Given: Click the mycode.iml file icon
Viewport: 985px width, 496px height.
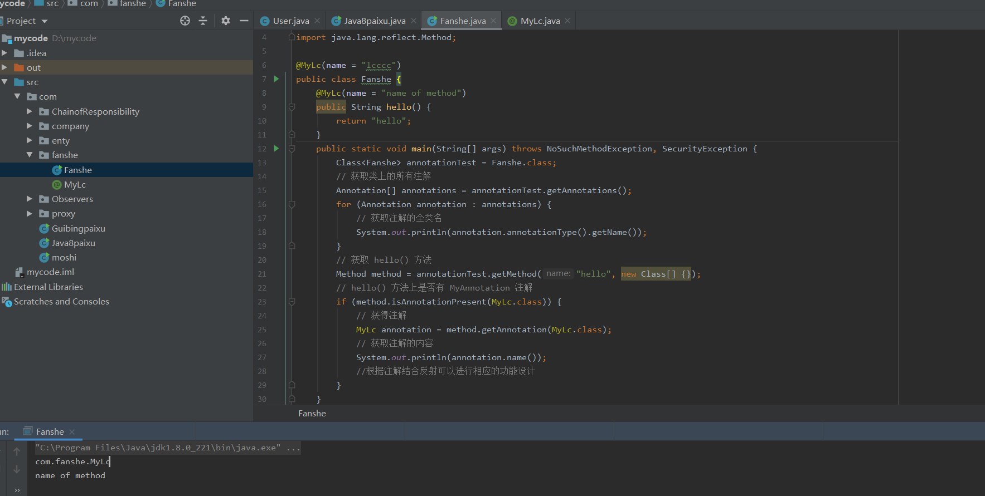Looking at the screenshot, I should [20, 272].
